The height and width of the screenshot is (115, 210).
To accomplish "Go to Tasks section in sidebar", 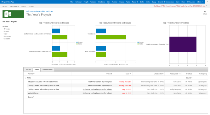I will [x=5, y=34].
